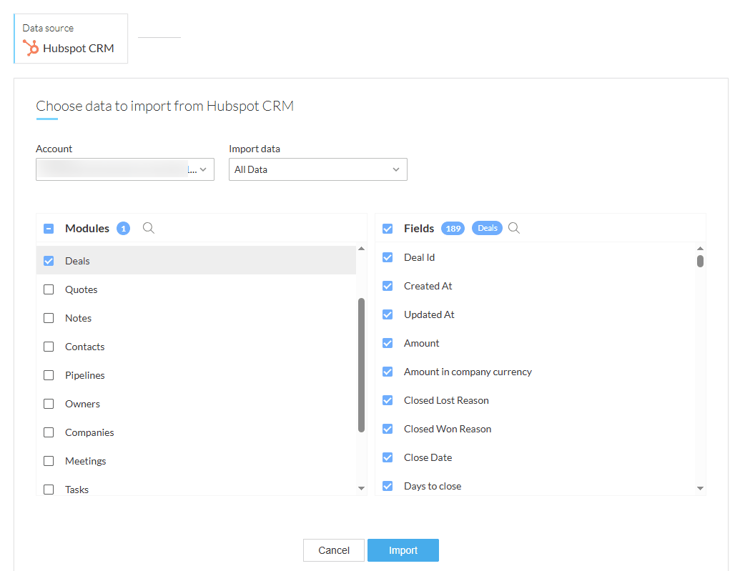Click the Fields list scroll down arrow
The height and width of the screenshot is (571, 745).
[700, 488]
